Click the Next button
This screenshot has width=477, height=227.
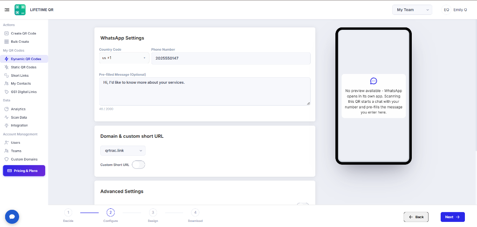click(x=453, y=217)
